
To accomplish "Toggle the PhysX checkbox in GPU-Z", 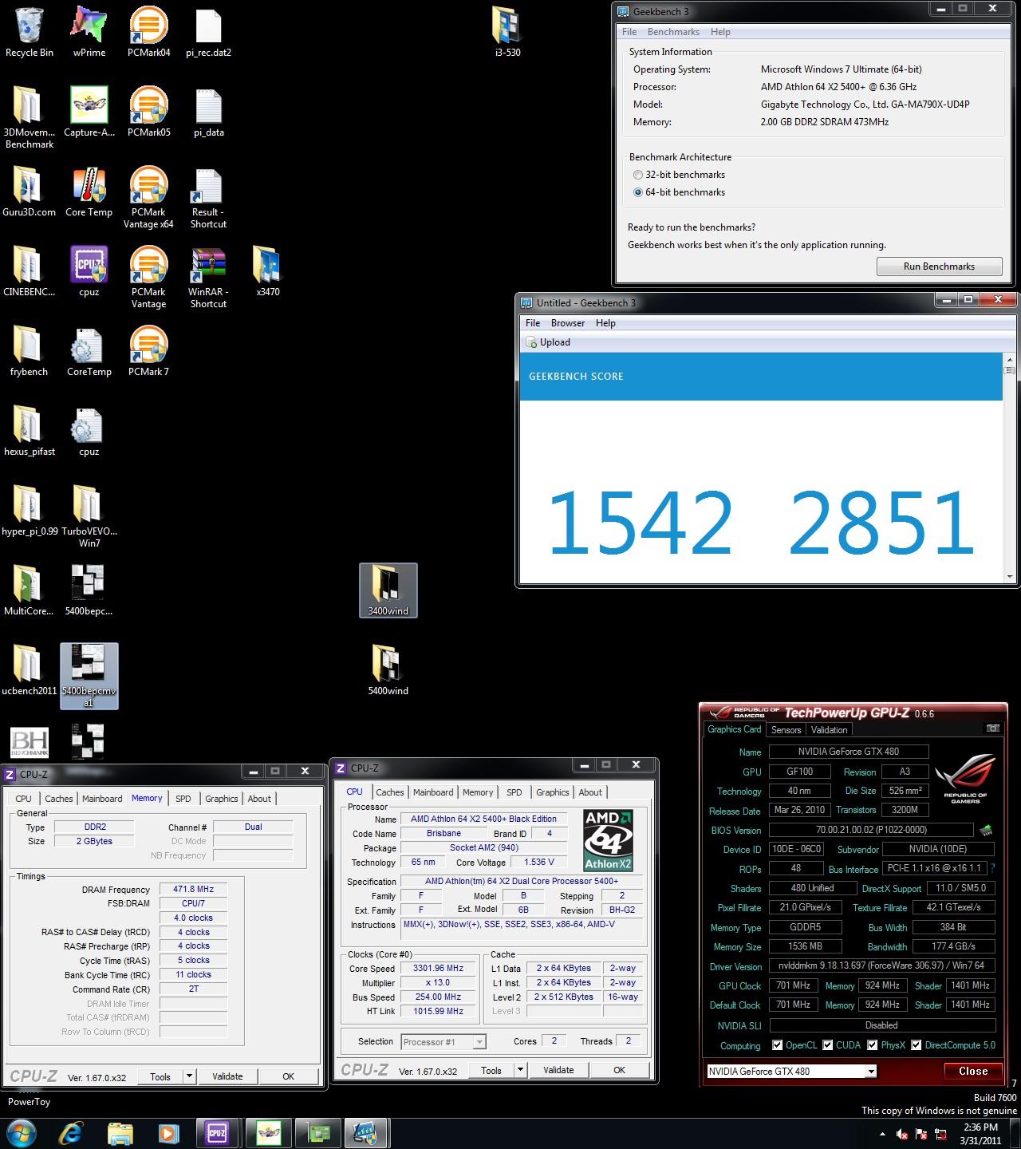I will (x=872, y=1045).
